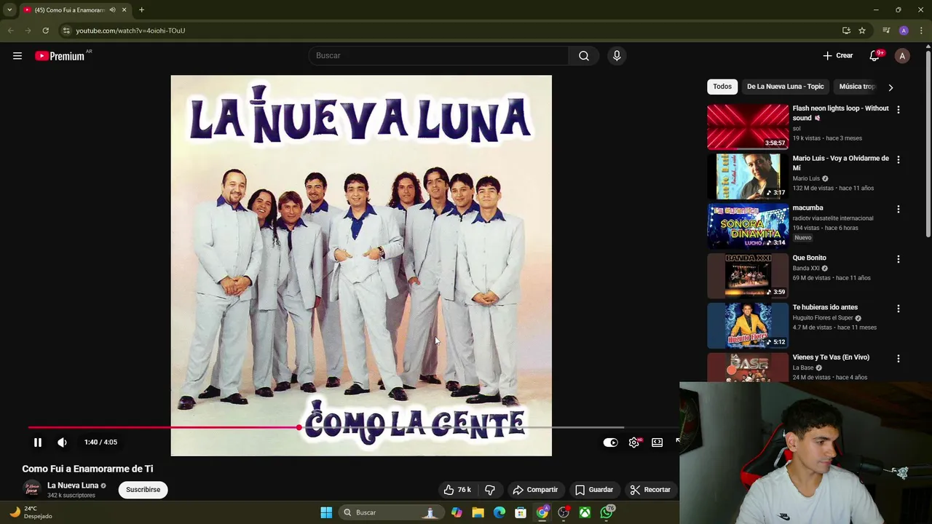This screenshot has height=524, width=932.
Task: Open more options for macumba video
Action: (898, 209)
